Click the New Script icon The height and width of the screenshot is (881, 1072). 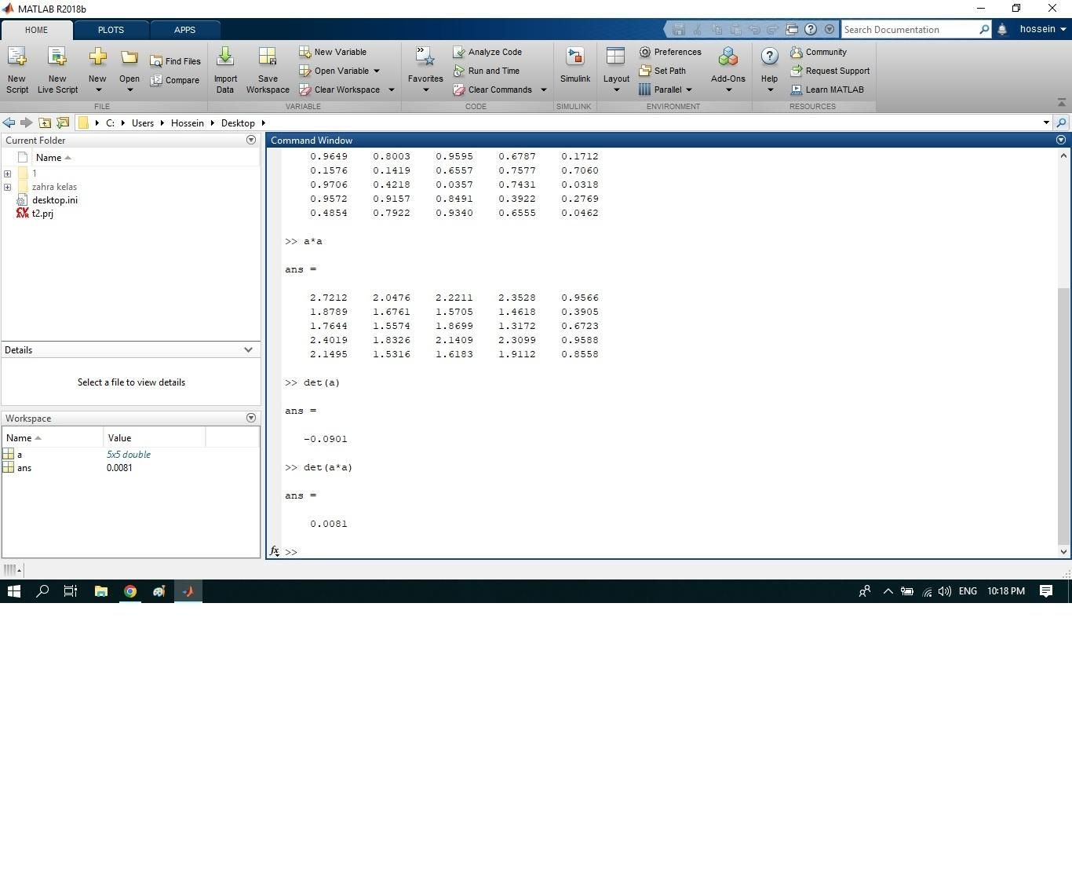click(x=16, y=69)
